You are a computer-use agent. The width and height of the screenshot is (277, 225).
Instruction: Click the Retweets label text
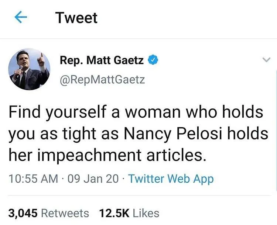click(65, 213)
